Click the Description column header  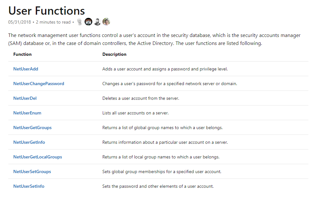pyautogui.click(x=114, y=54)
